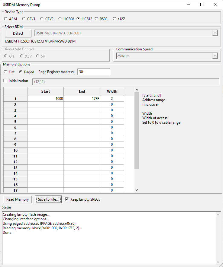Click the End column header
The image size is (223, 267).
(82, 91)
